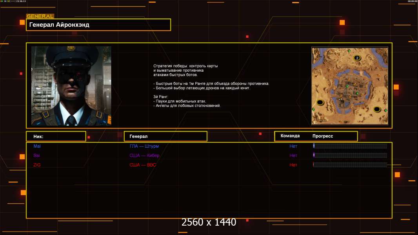Click the Команда column header

pos(290,136)
